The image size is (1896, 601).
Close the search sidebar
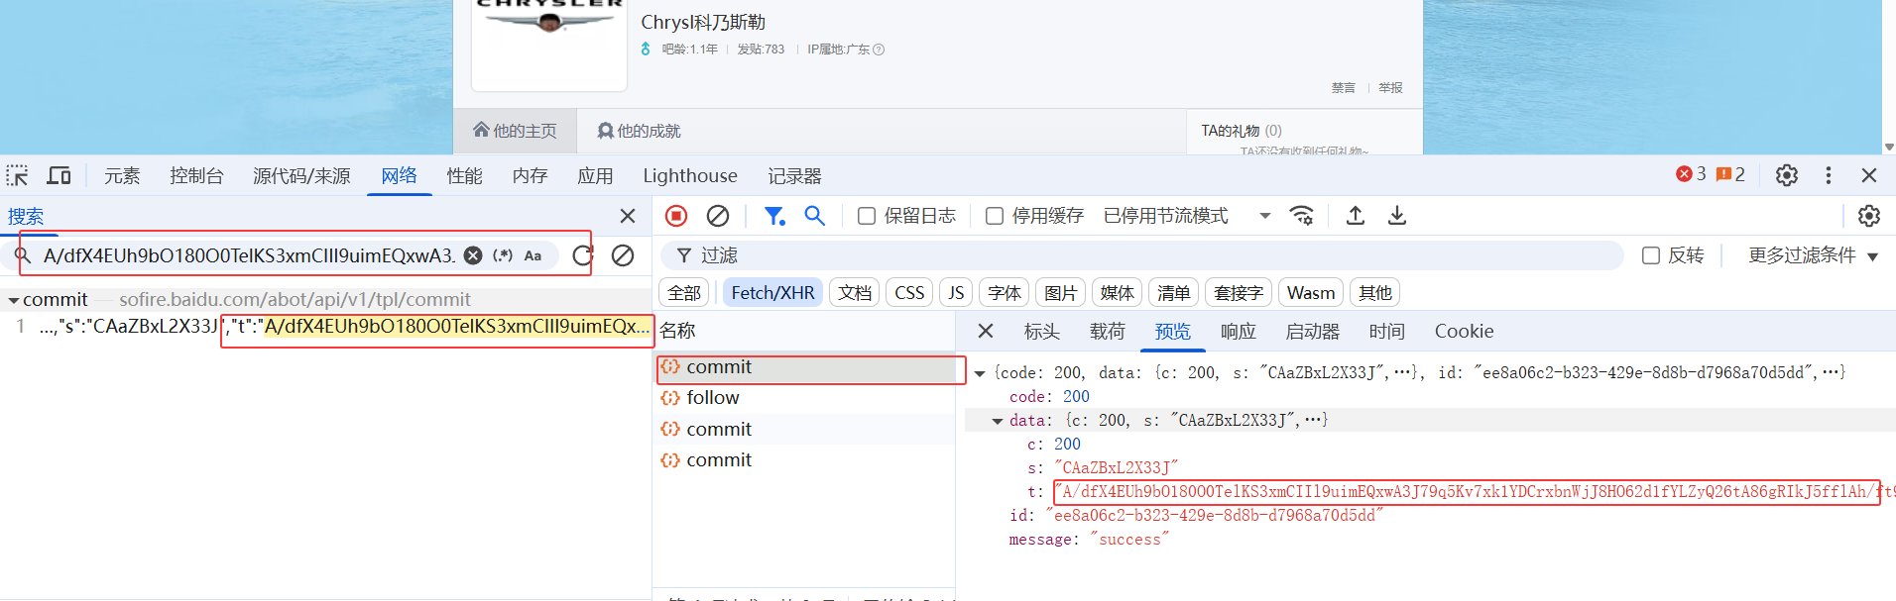tap(628, 216)
